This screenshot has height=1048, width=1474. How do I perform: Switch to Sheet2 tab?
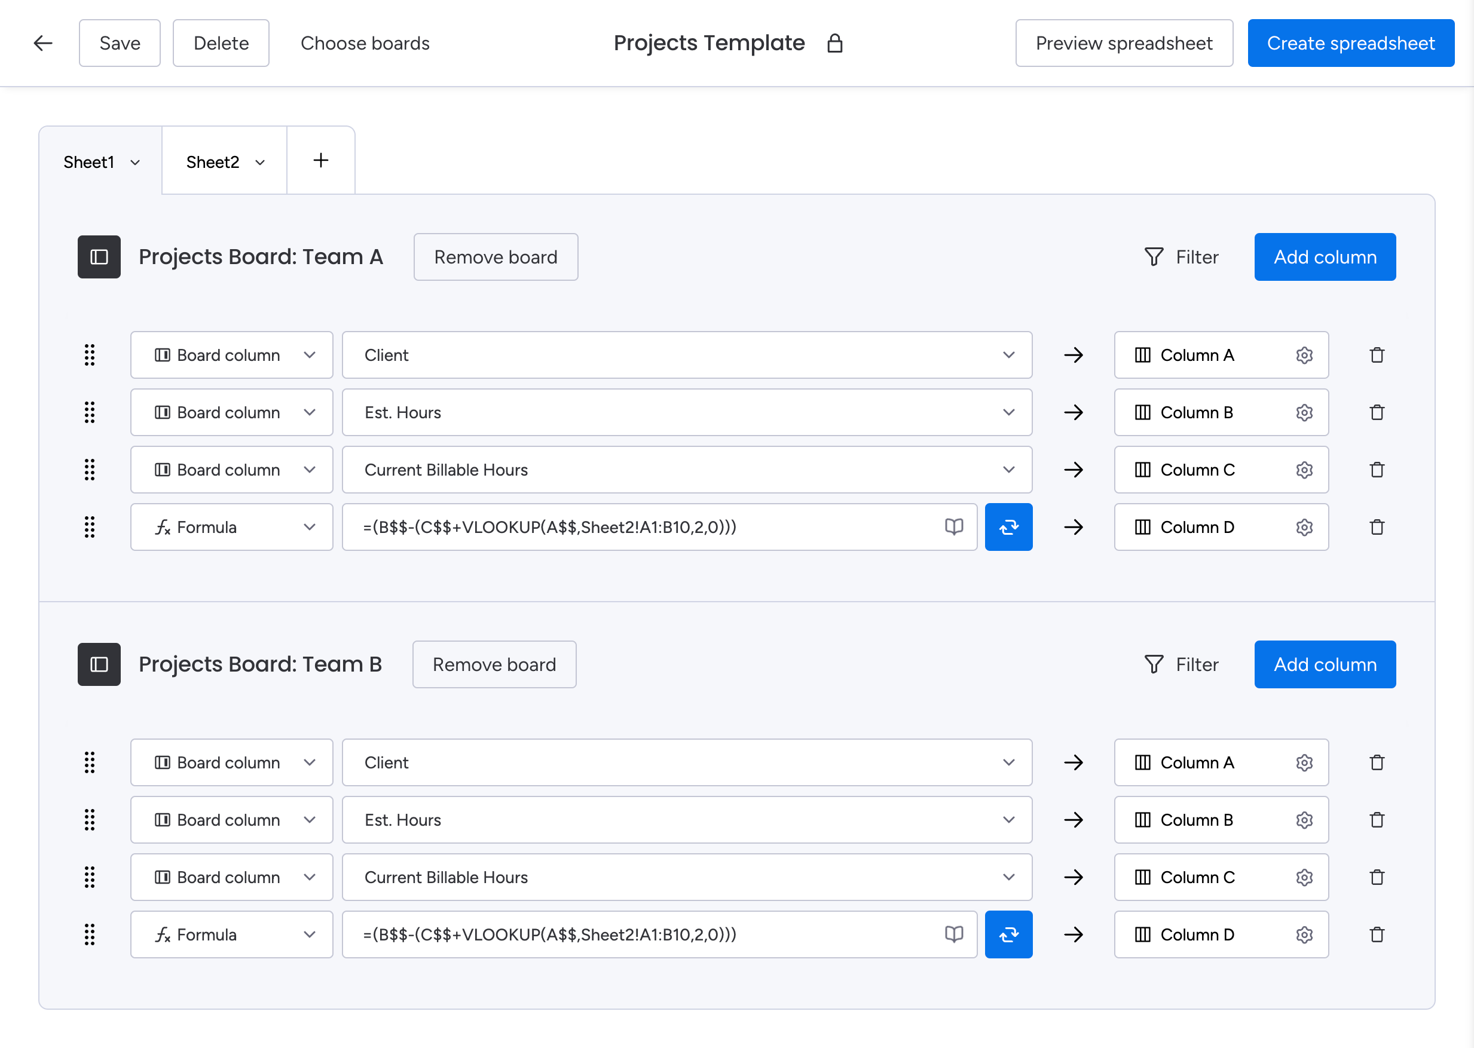(x=212, y=162)
